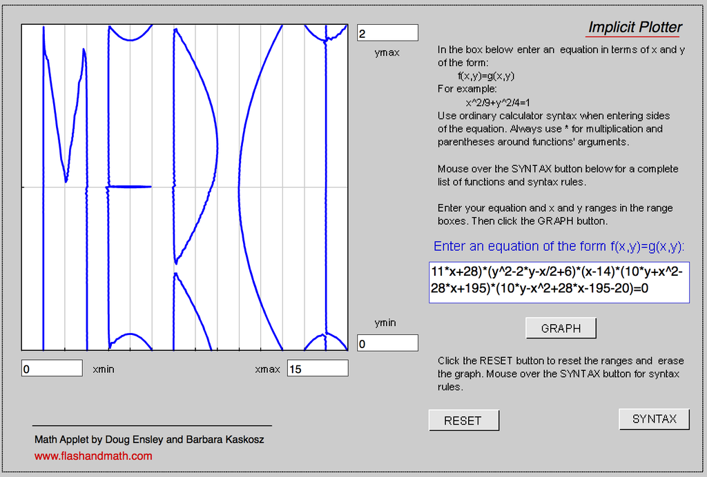The image size is (707, 477).
Task: Click the blue 'Enter an equation' heading
Action: [559, 246]
